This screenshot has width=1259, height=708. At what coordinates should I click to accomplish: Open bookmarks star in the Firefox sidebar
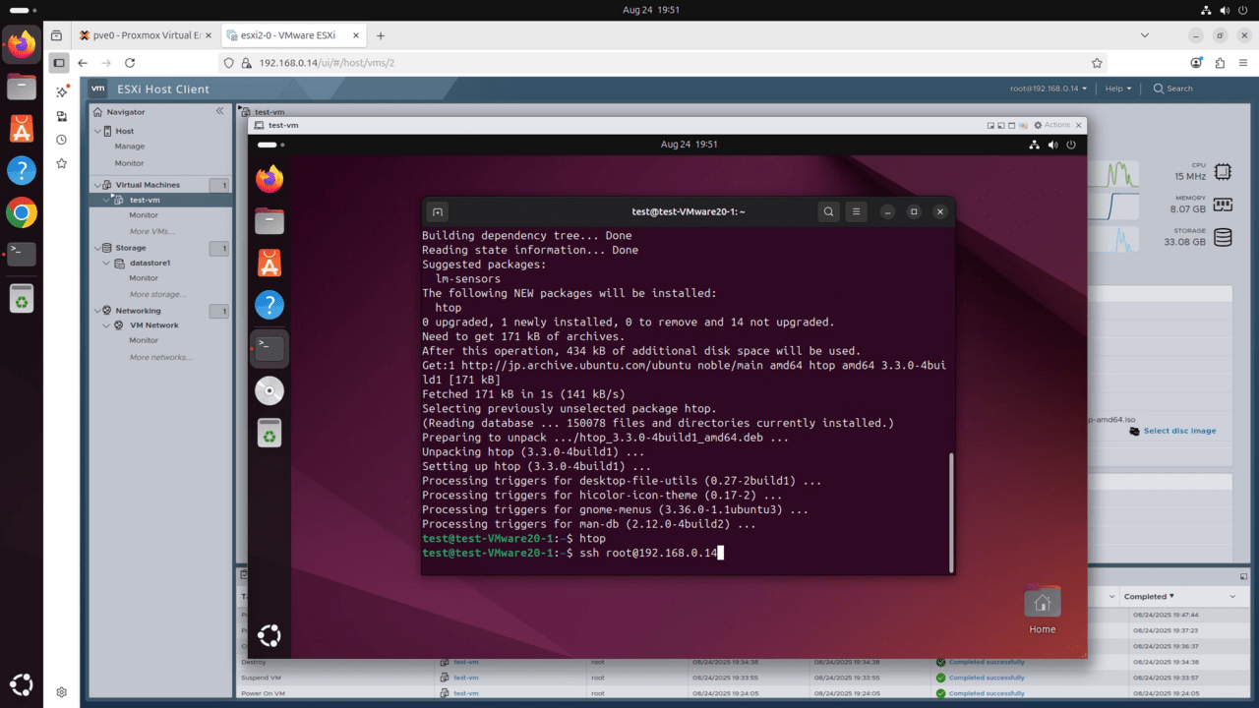click(x=61, y=163)
